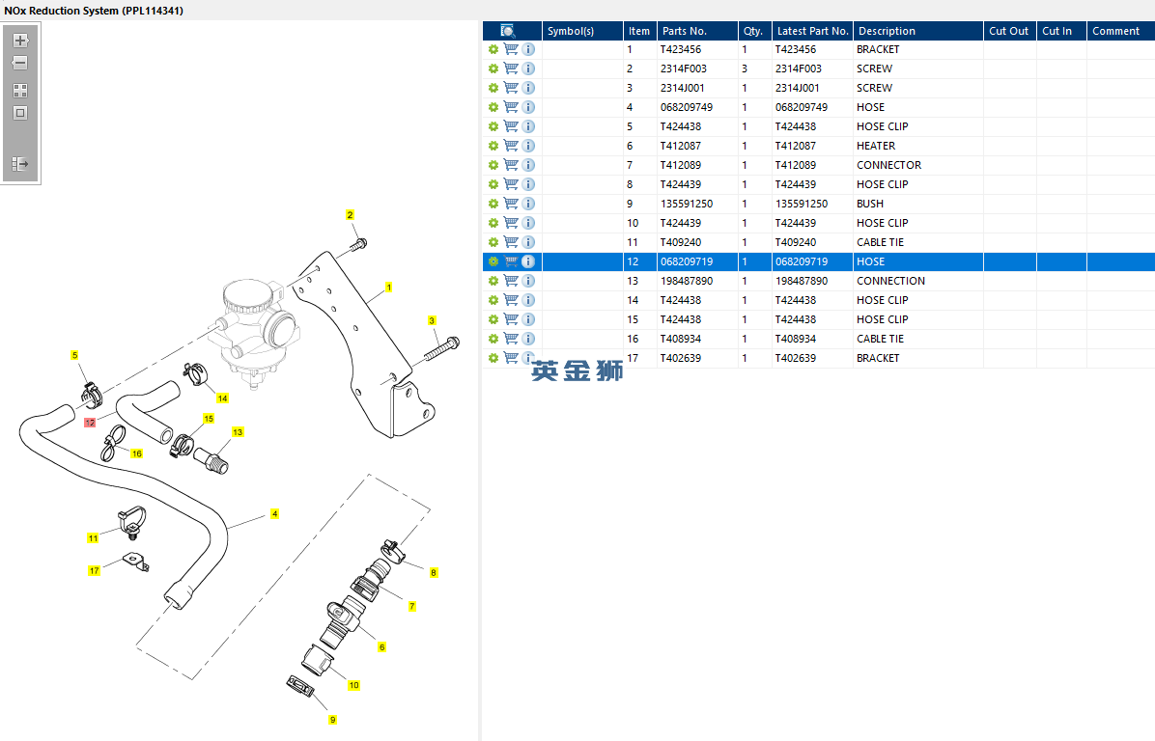Click the single-square fit view button
This screenshot has height=741, width=1155.
[x=20, y=113]
